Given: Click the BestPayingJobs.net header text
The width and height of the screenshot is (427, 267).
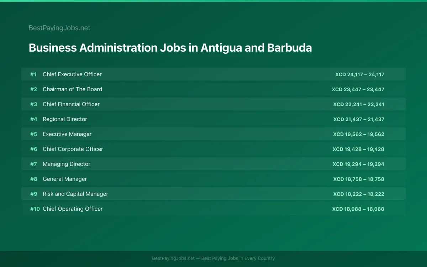Looking at the screenshot, I should (59, 28).
